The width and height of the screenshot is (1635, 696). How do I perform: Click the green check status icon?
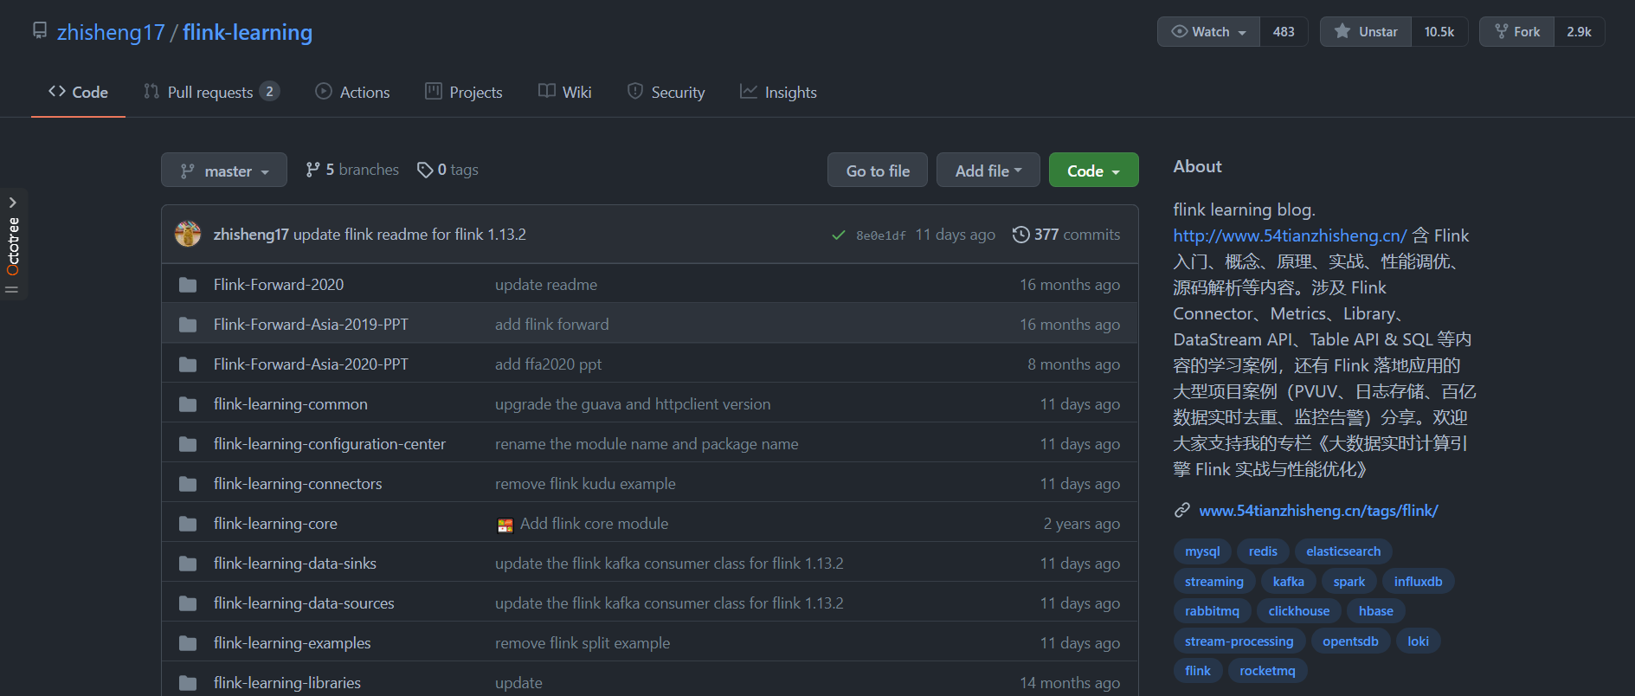tap(838, 235)
